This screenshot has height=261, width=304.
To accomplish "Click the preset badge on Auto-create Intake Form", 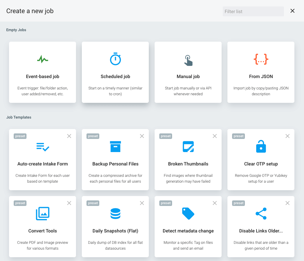I will tap(20, 136).
